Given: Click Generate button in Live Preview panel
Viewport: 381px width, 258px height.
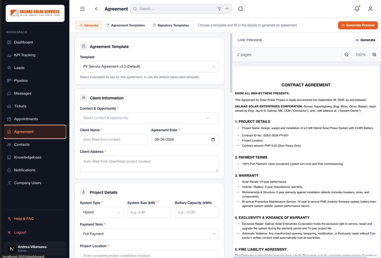Looking at the screenshot, I should tap(366, 40).
